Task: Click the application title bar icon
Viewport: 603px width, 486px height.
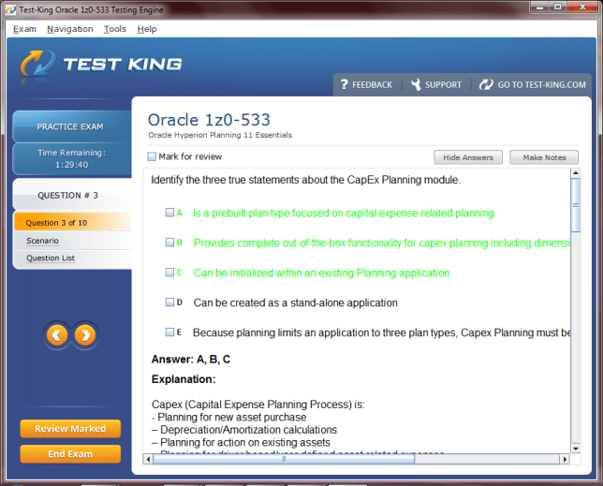Action: pos(10,9)
